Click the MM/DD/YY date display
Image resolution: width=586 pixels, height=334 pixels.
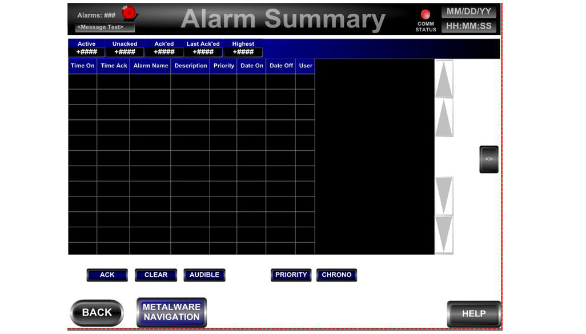tap(468, 12)
